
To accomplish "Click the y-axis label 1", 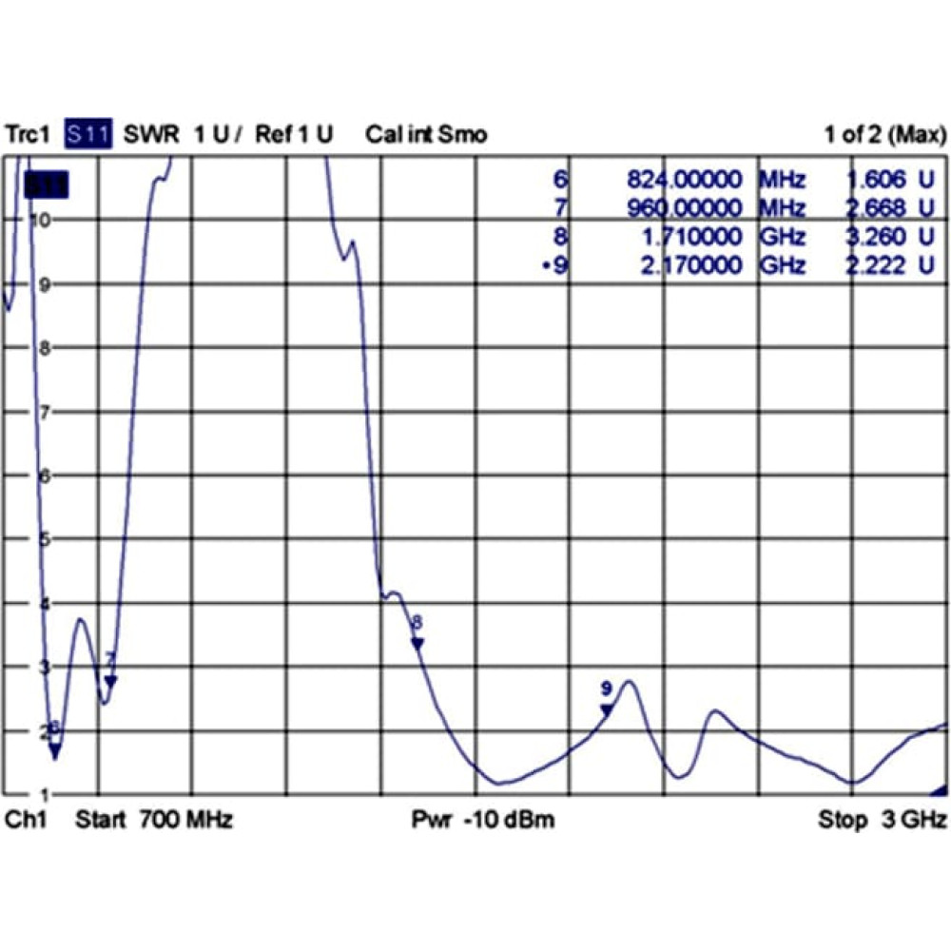I will tap(45, 794).
